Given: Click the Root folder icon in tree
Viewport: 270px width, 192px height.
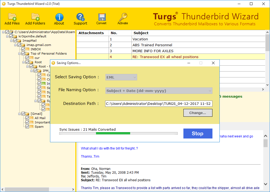Looking at the screenshot, I should (x=31, y=62).
